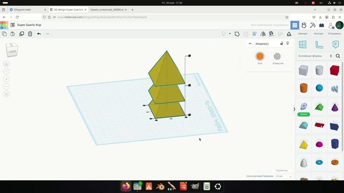Click the top black height handle on pyramid
344x193 pixels.
tap(189, 56)
